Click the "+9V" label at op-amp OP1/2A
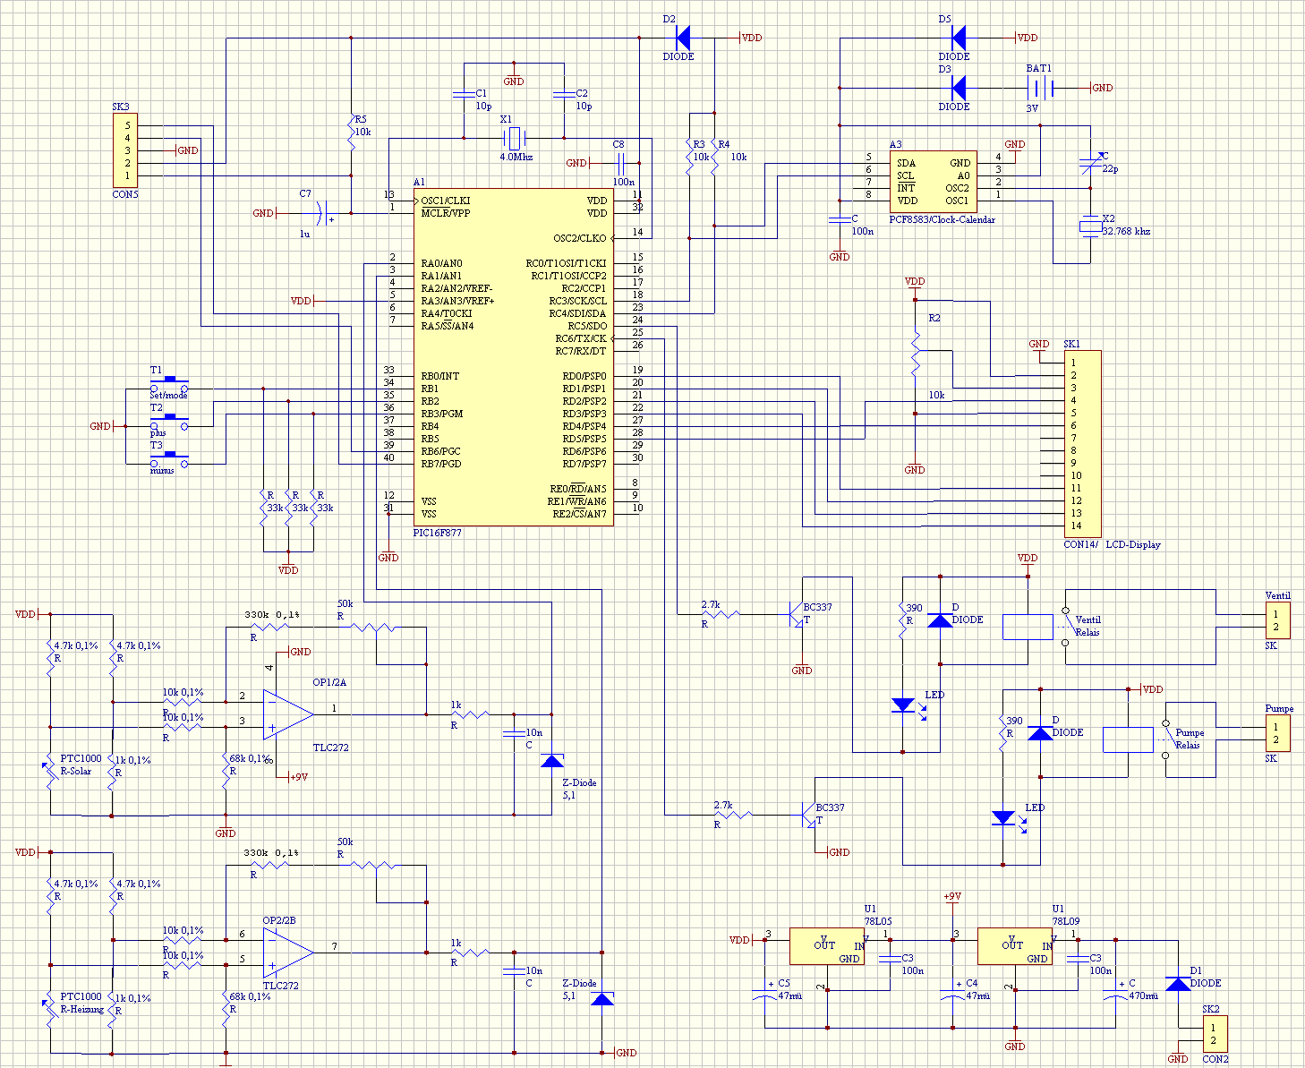 click(x=299, y=777)
